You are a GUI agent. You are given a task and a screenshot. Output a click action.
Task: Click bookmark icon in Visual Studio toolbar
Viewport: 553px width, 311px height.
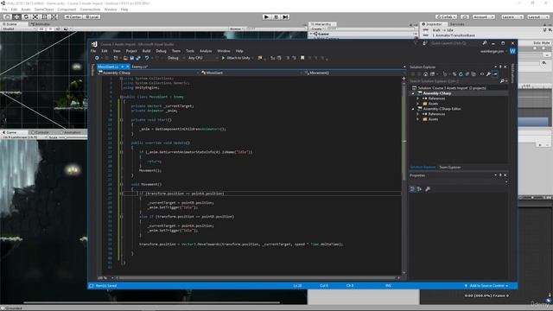click(302, 58)
